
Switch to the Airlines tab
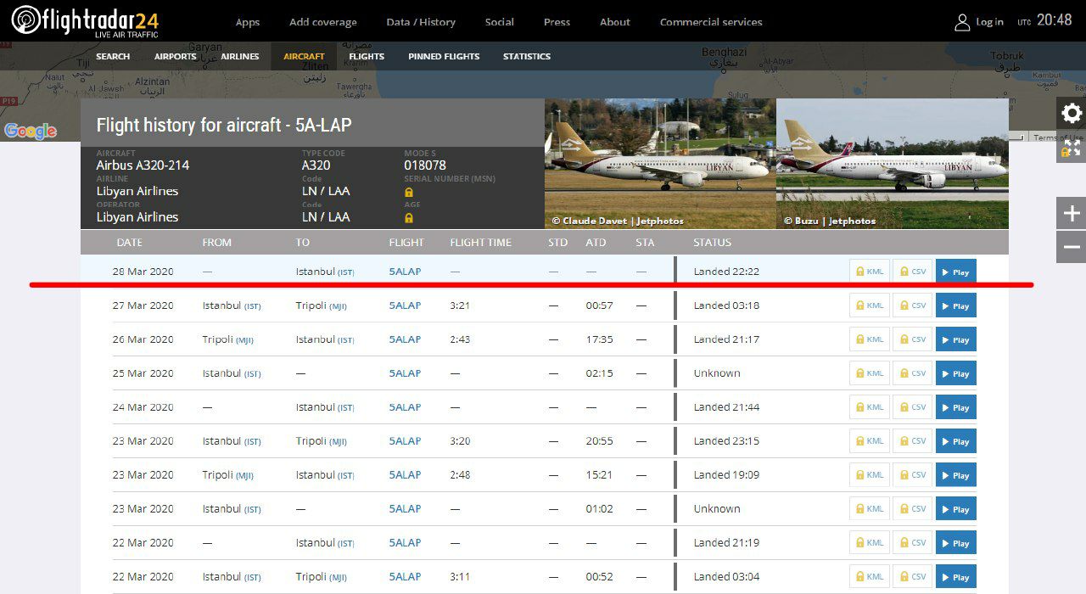pos(240,56)
